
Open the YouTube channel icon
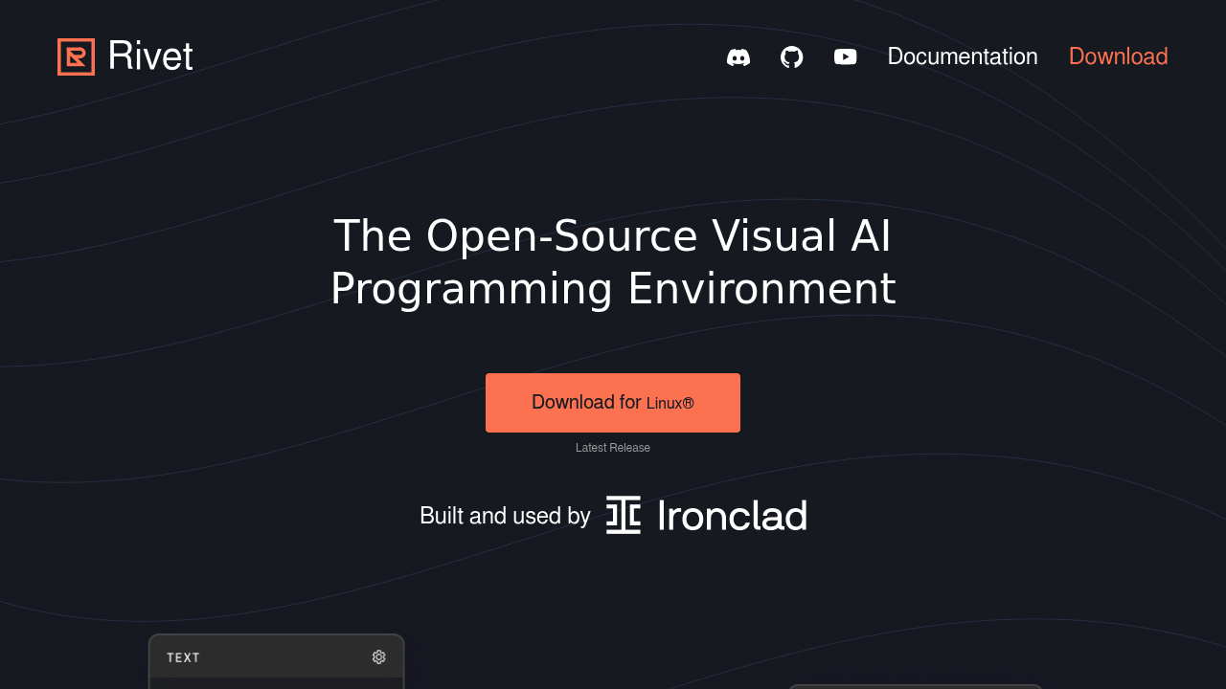click(x=846, y=56)
